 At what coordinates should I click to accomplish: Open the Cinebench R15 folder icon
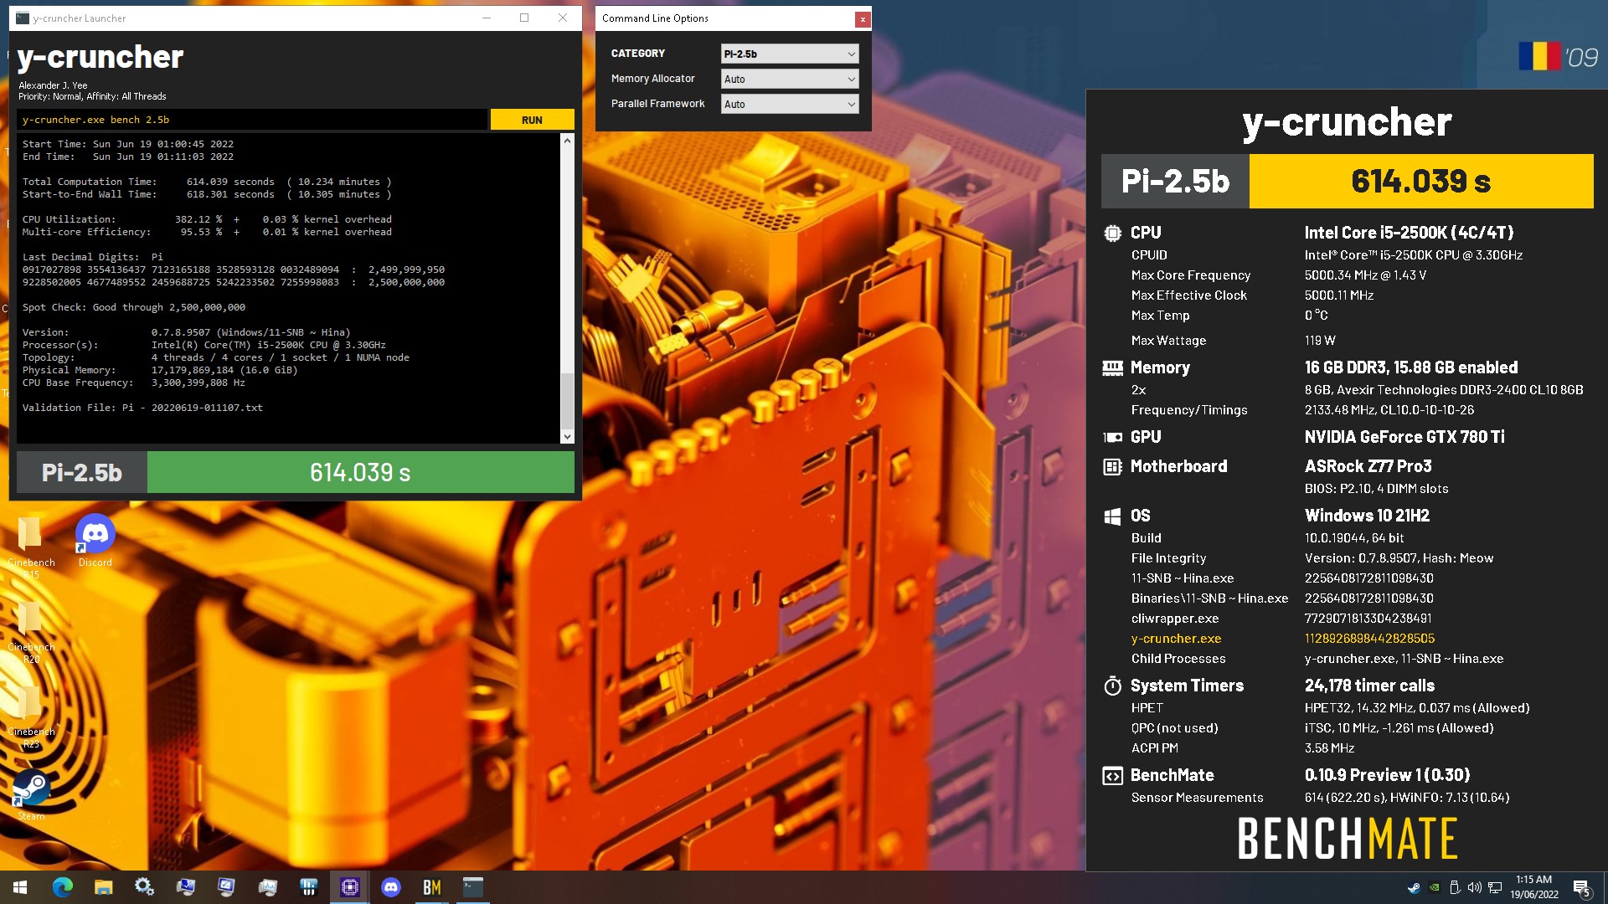click(31, 547)
